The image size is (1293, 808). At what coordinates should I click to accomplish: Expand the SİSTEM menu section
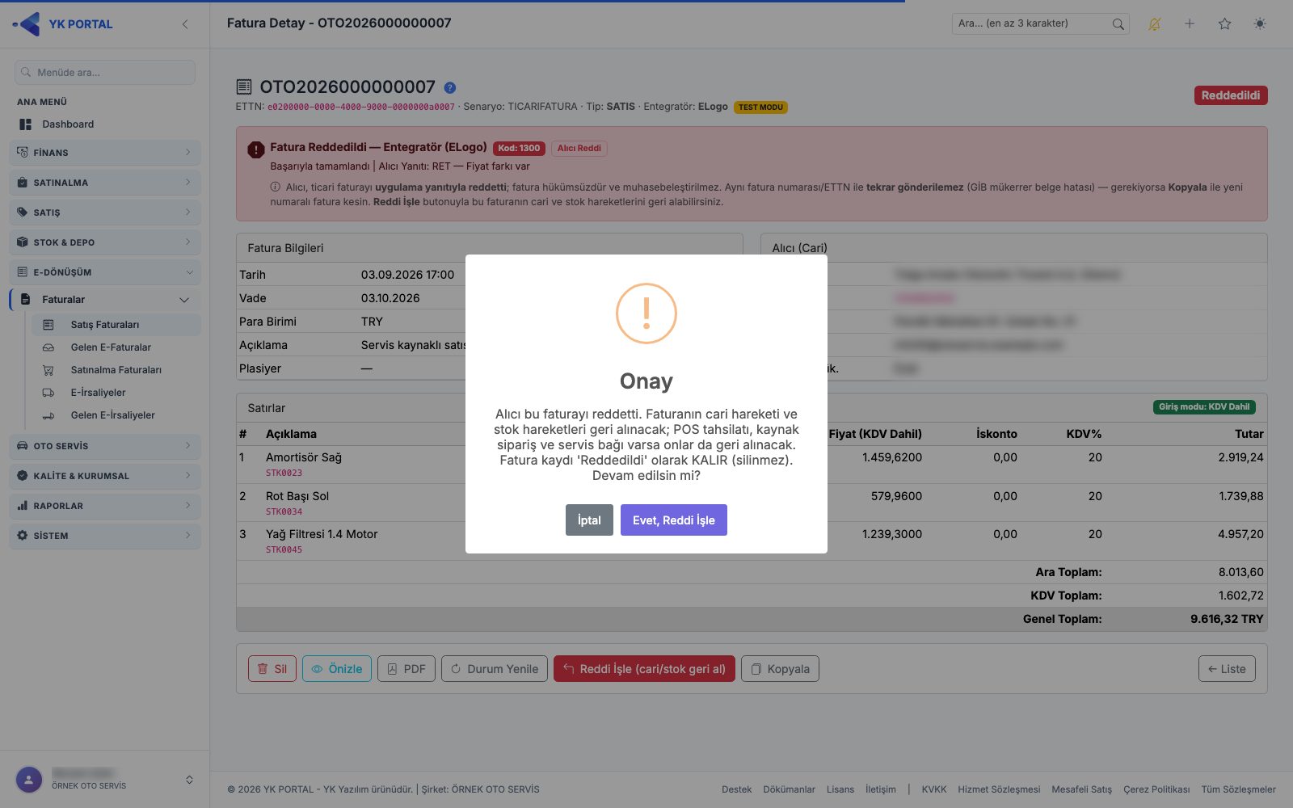[x=105, y=536]
